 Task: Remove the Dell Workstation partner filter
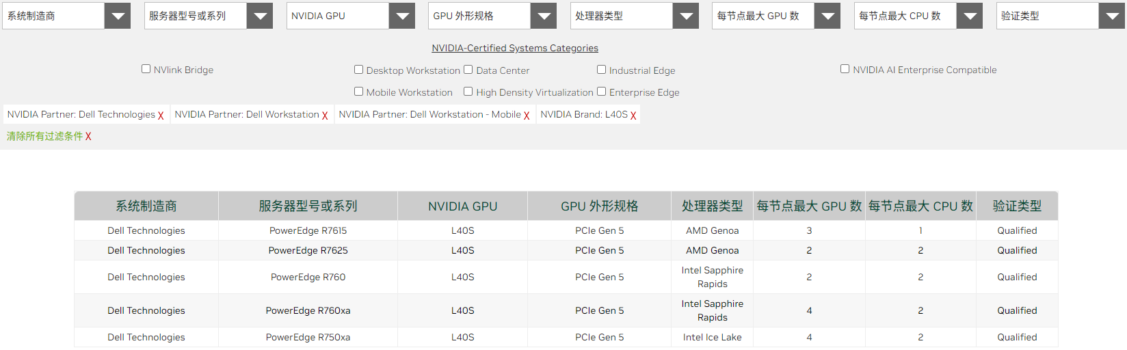(325, 116)
